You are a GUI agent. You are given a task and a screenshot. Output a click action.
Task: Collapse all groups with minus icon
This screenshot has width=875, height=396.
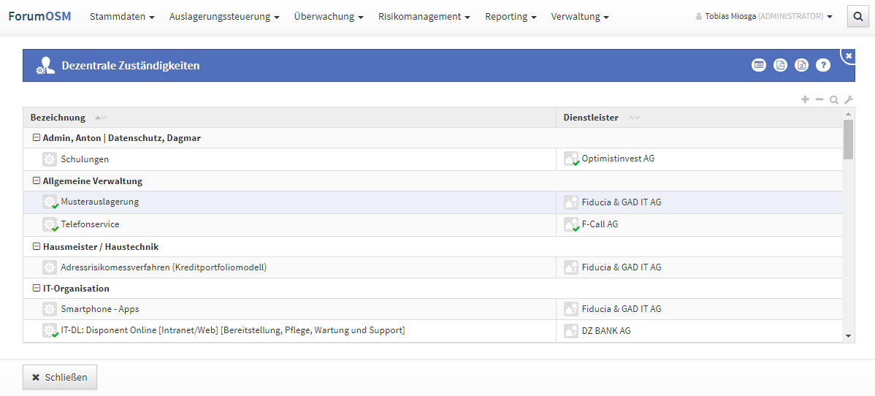coord(819,99)
